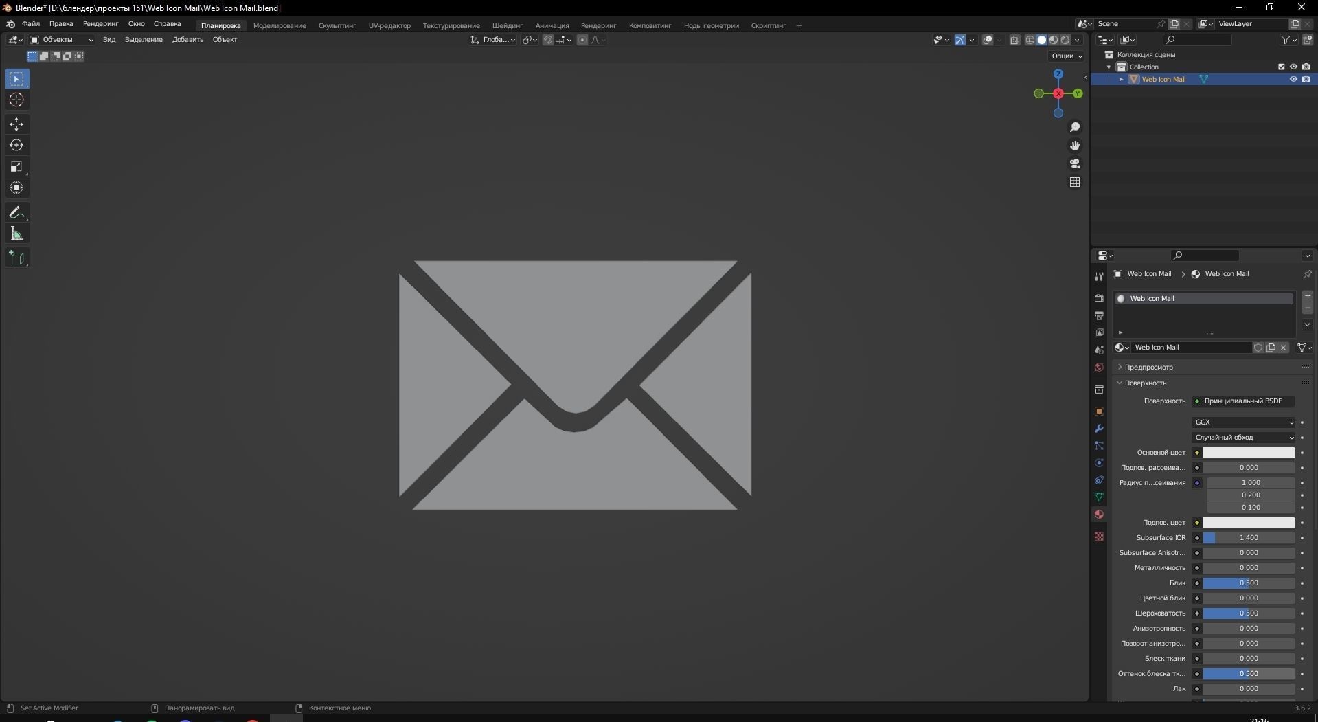Open the Scene properties tab
This screenshot has height=722, width=1318.
pos(1099,350)
